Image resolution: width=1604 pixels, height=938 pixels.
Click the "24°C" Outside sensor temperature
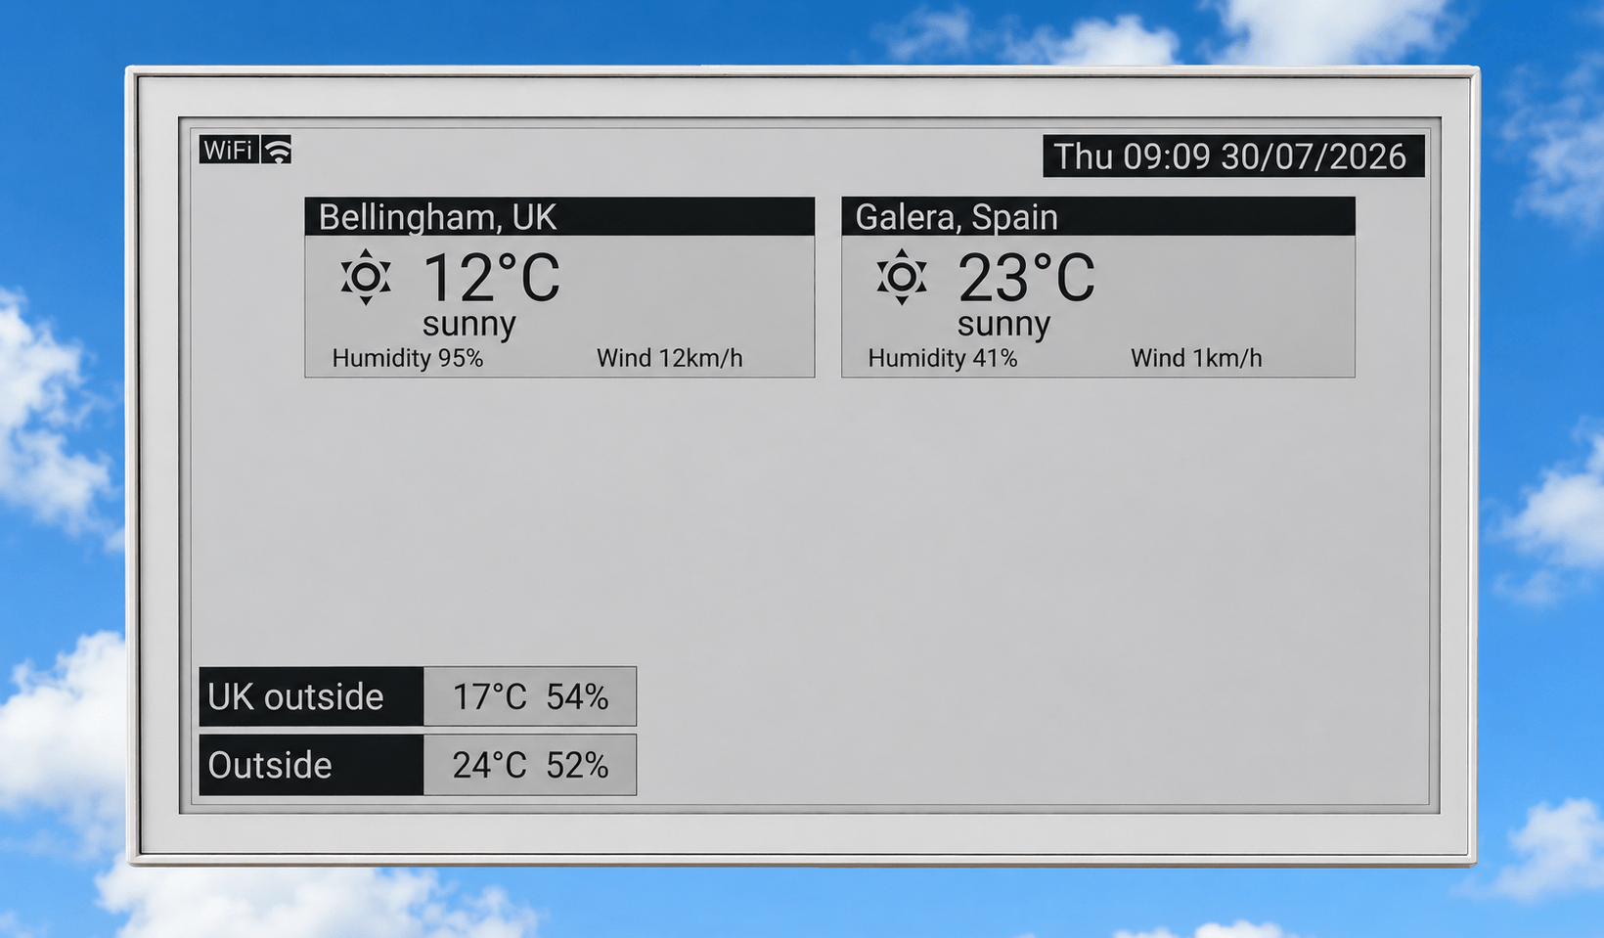tap(489, 766)
